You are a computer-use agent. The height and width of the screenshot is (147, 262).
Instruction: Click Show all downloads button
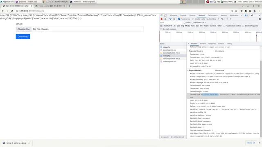click(251, 143)
